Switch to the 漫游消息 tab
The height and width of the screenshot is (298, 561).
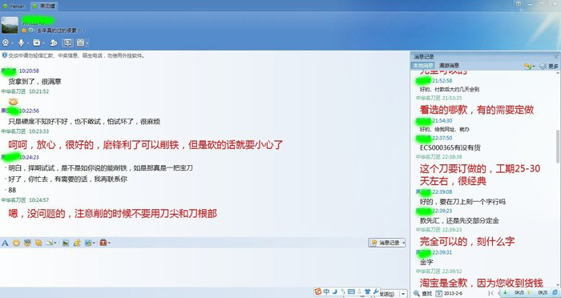(449, 66)
